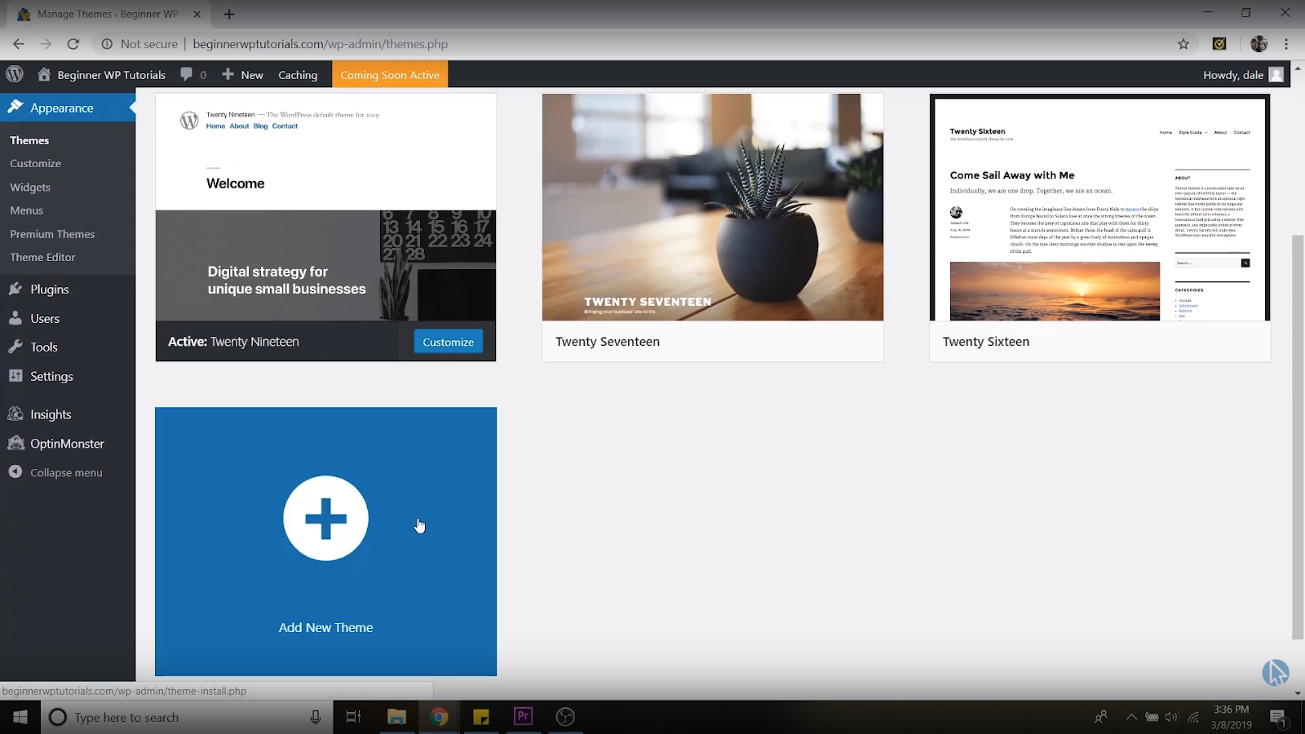
Task: Close the Manage Themes browser tab
Action: [197, 14]
